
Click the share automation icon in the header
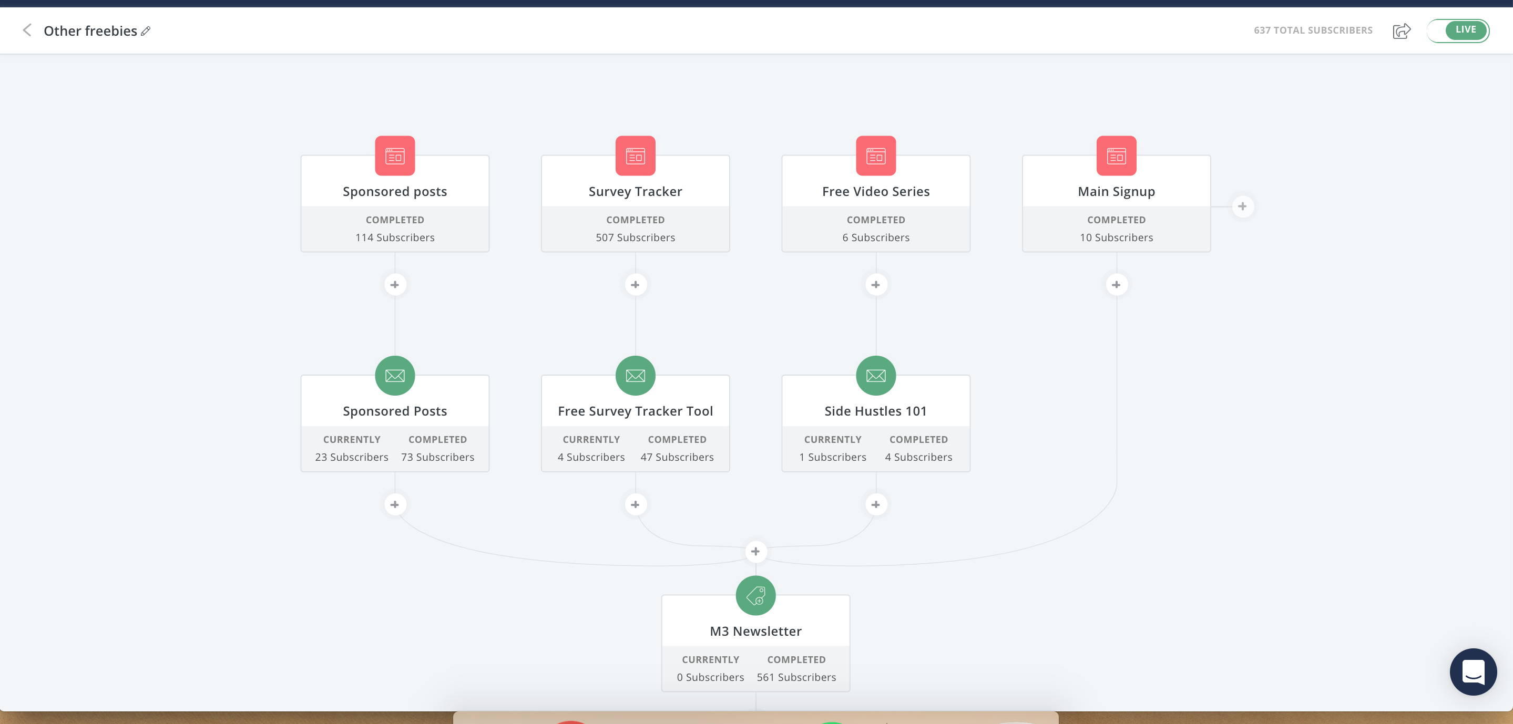click(x=1402, y=31)
